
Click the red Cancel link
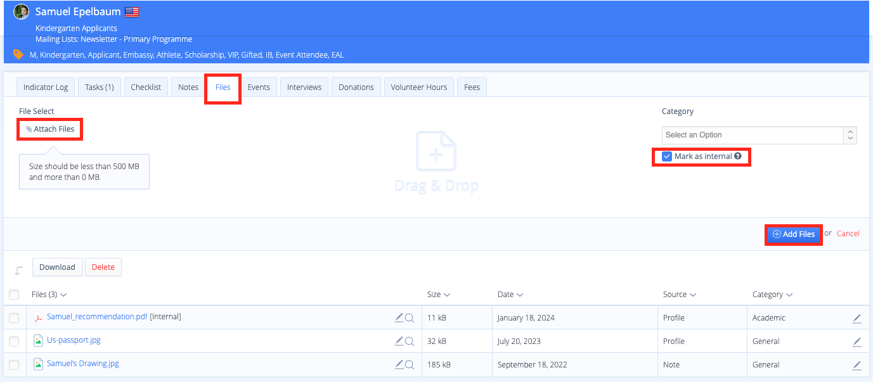tap(848, 234)
